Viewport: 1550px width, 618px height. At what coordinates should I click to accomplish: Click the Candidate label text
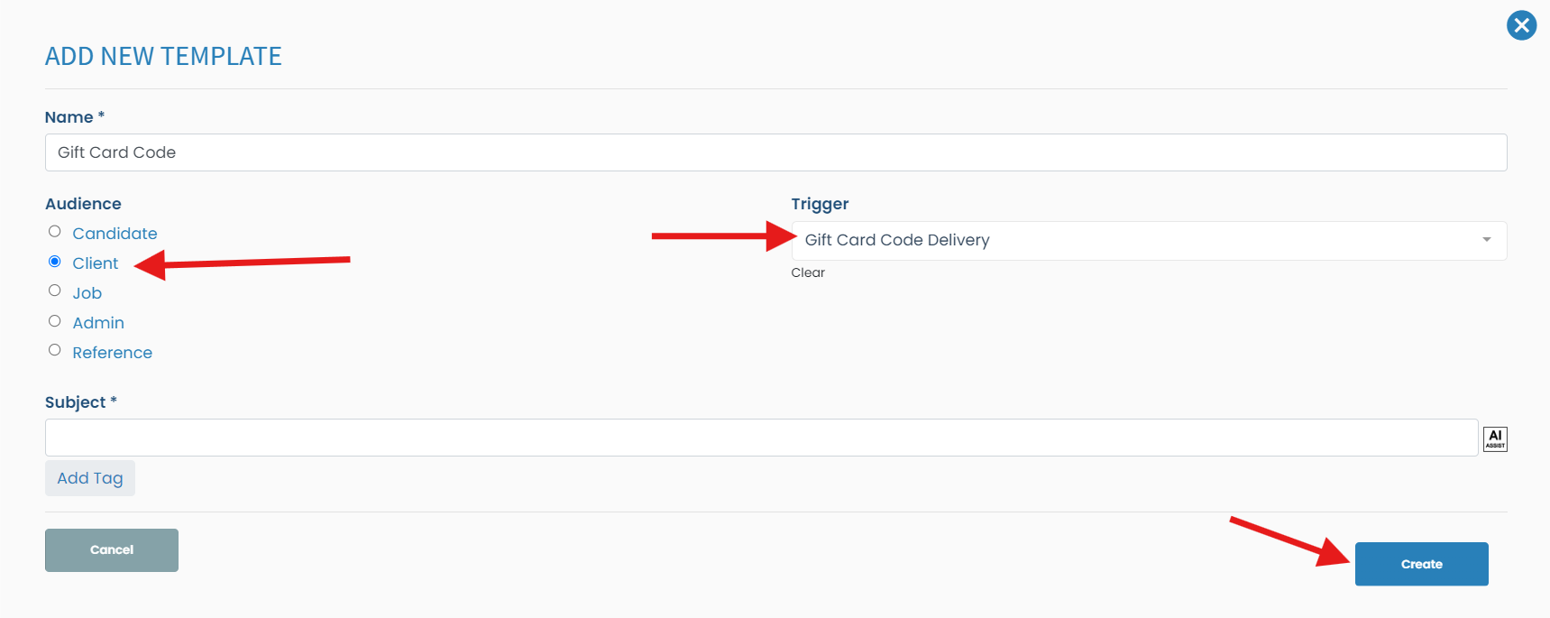point(115,234)
